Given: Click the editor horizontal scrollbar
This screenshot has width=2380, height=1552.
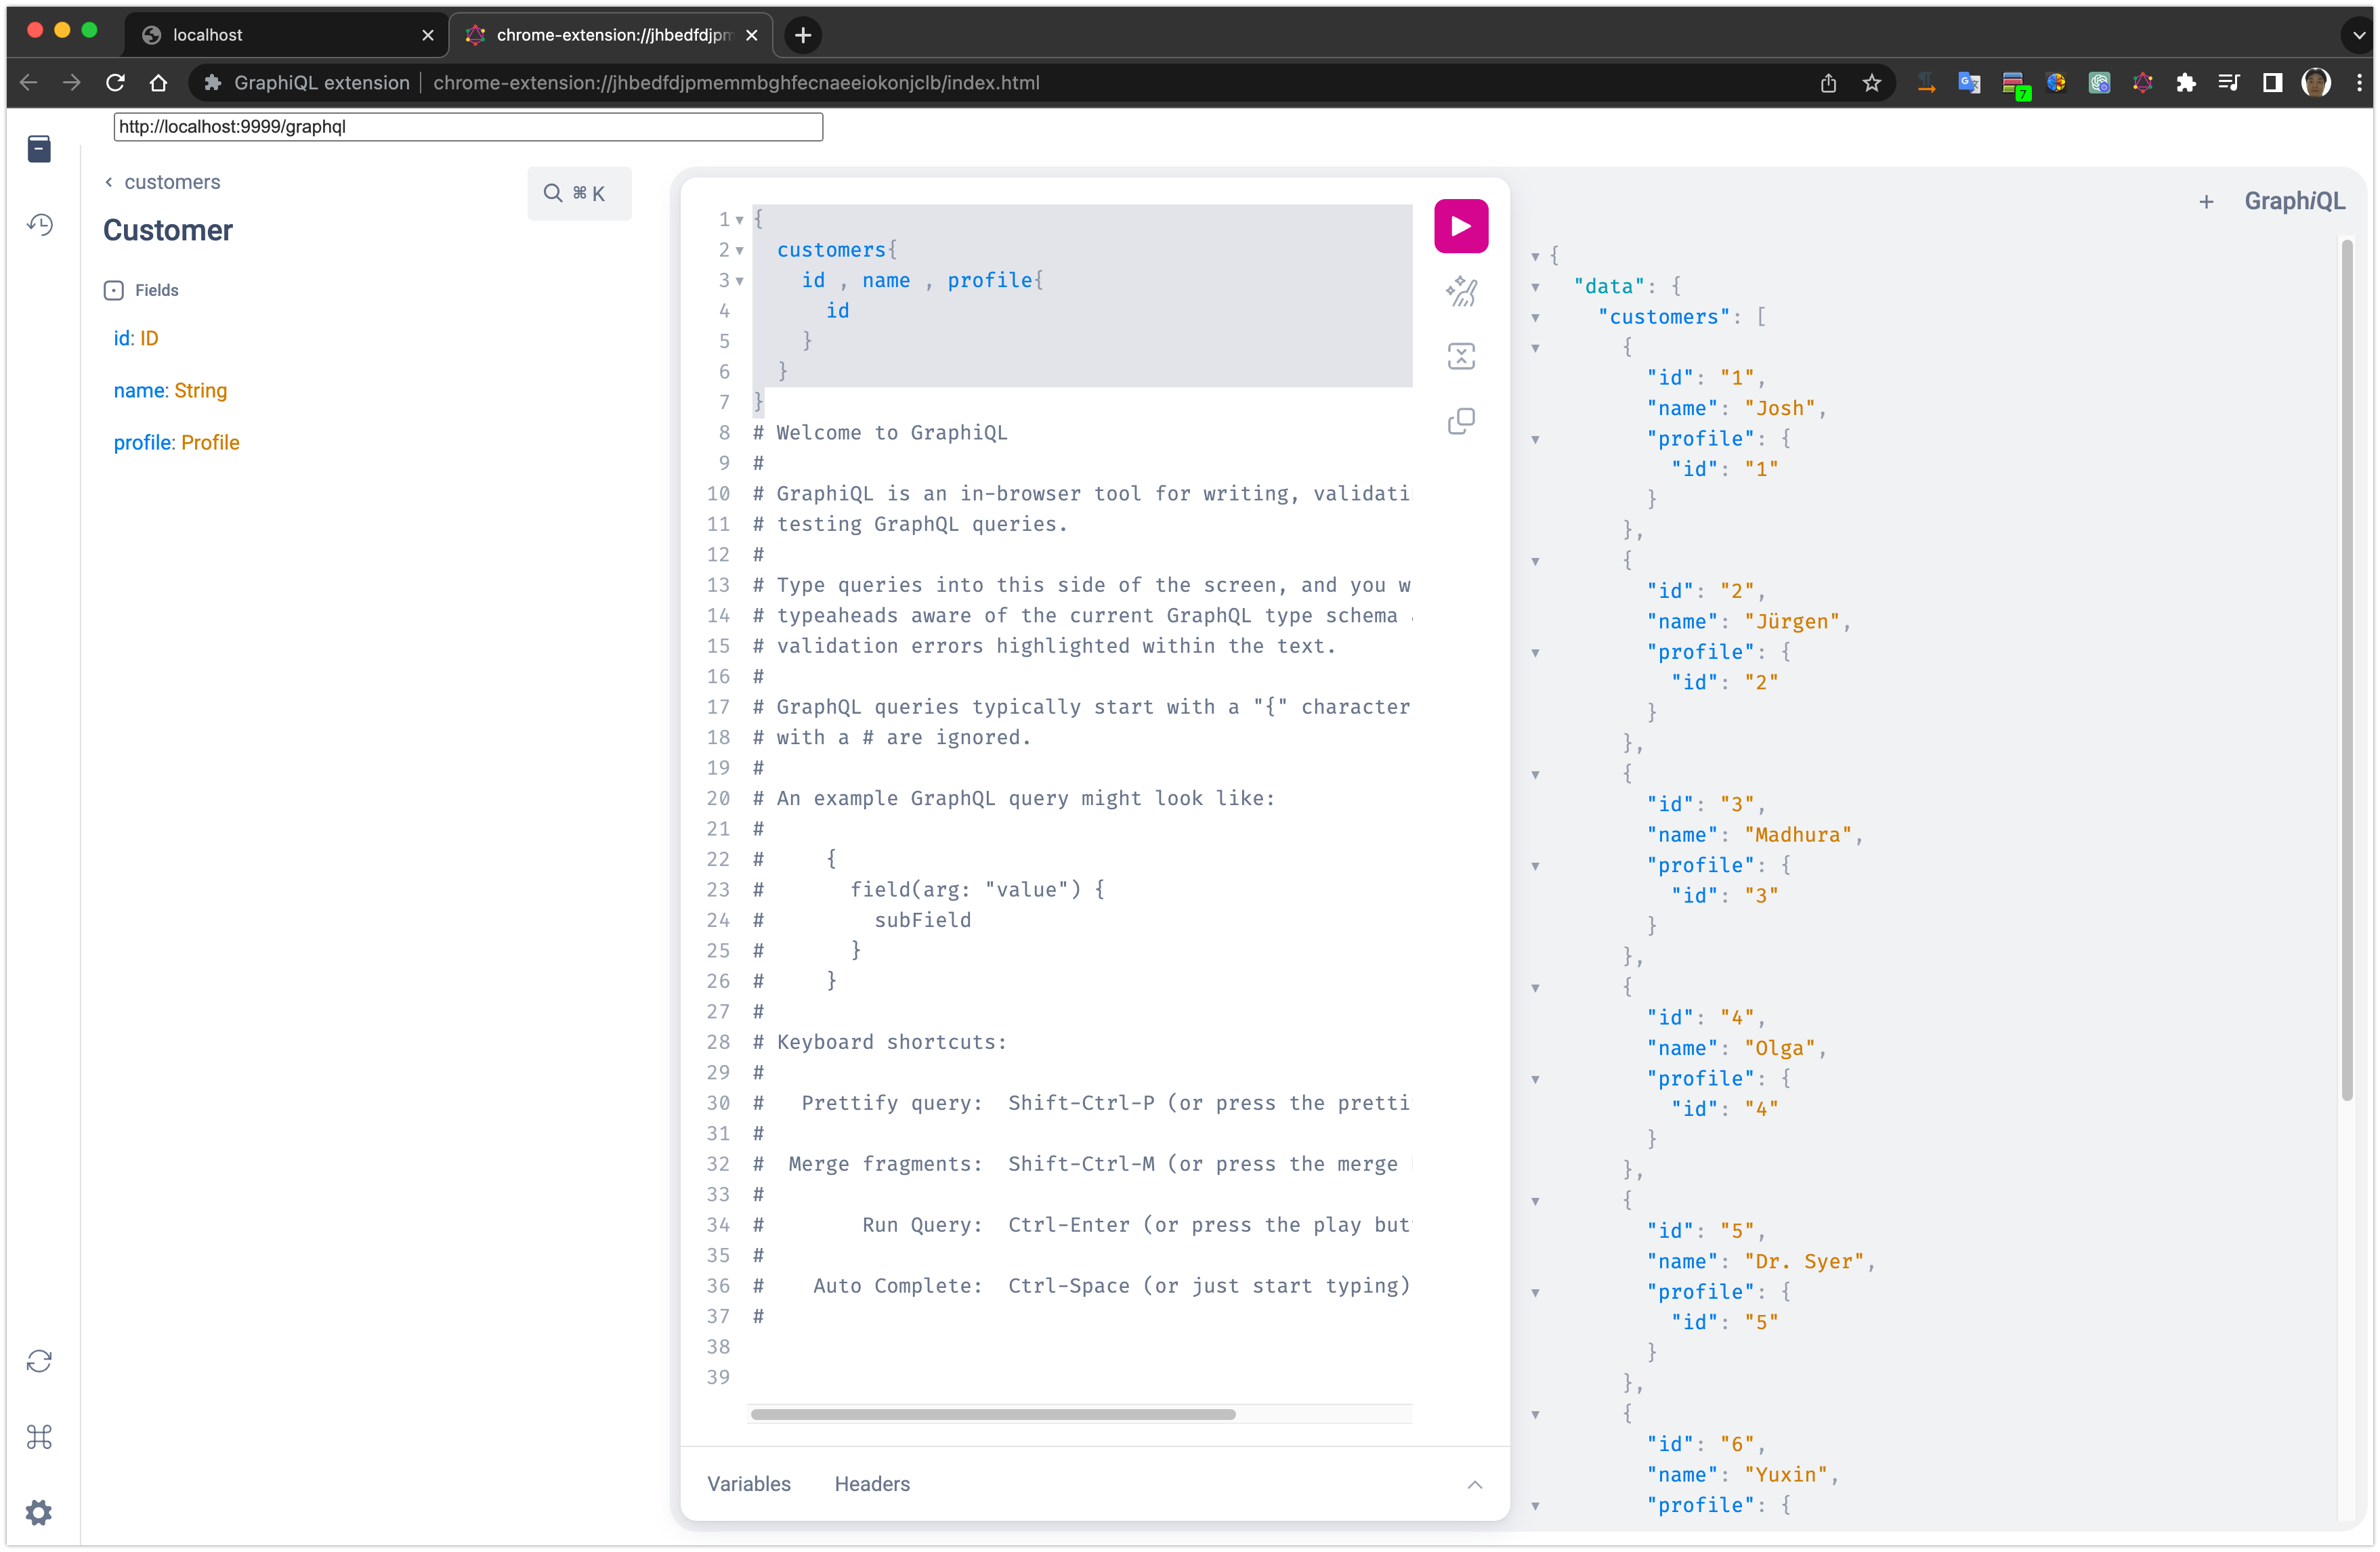Looking at the screenshot, I should coord(993,1414).
